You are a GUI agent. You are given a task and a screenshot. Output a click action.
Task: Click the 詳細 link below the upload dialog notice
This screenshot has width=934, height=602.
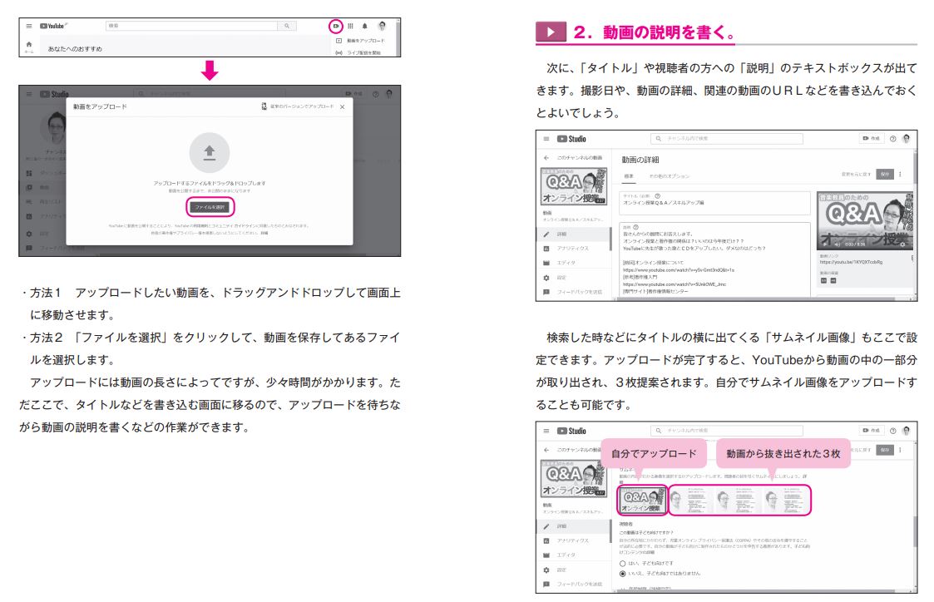tap(264, 233)
